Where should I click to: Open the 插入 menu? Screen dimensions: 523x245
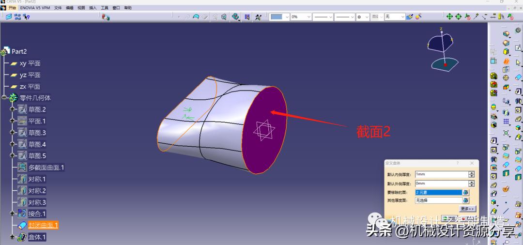[x=92, y=8]
